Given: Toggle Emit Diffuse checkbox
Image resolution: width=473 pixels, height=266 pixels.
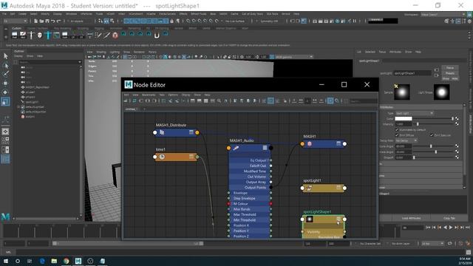Looking at the screenshot, I should (397, 135).
